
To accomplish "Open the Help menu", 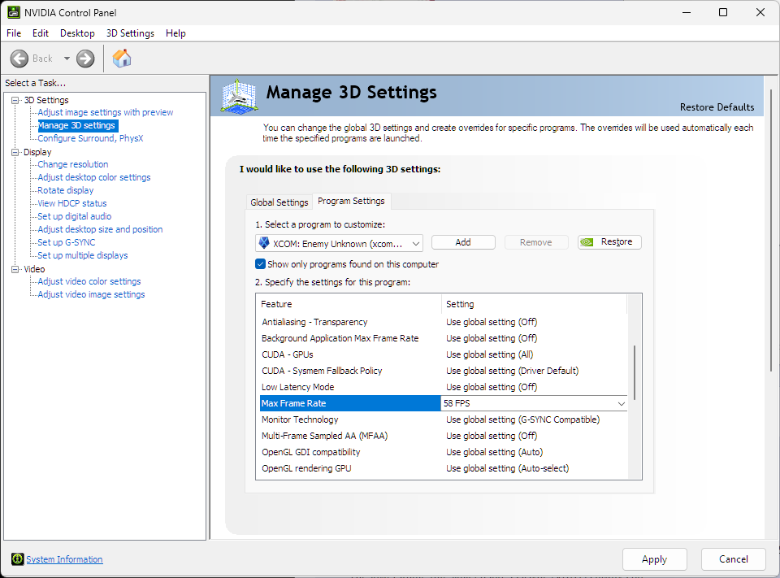I will click(175, 33).
